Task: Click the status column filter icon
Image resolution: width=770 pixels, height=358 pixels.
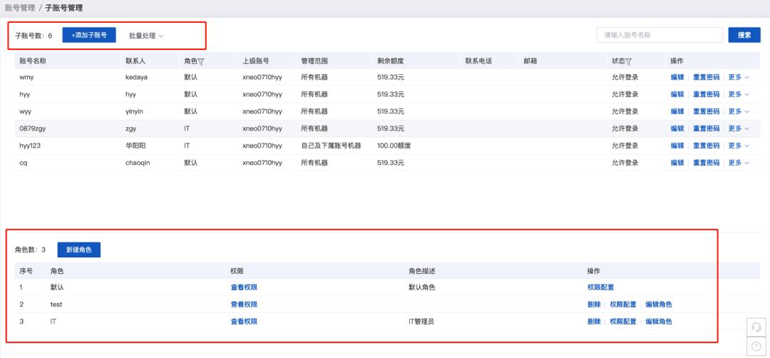Action: click(x=629, y=61)
